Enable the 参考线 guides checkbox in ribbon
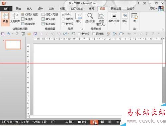Image resolution: width=166 pixels, height=126 pixels. [x=63, y=24]
